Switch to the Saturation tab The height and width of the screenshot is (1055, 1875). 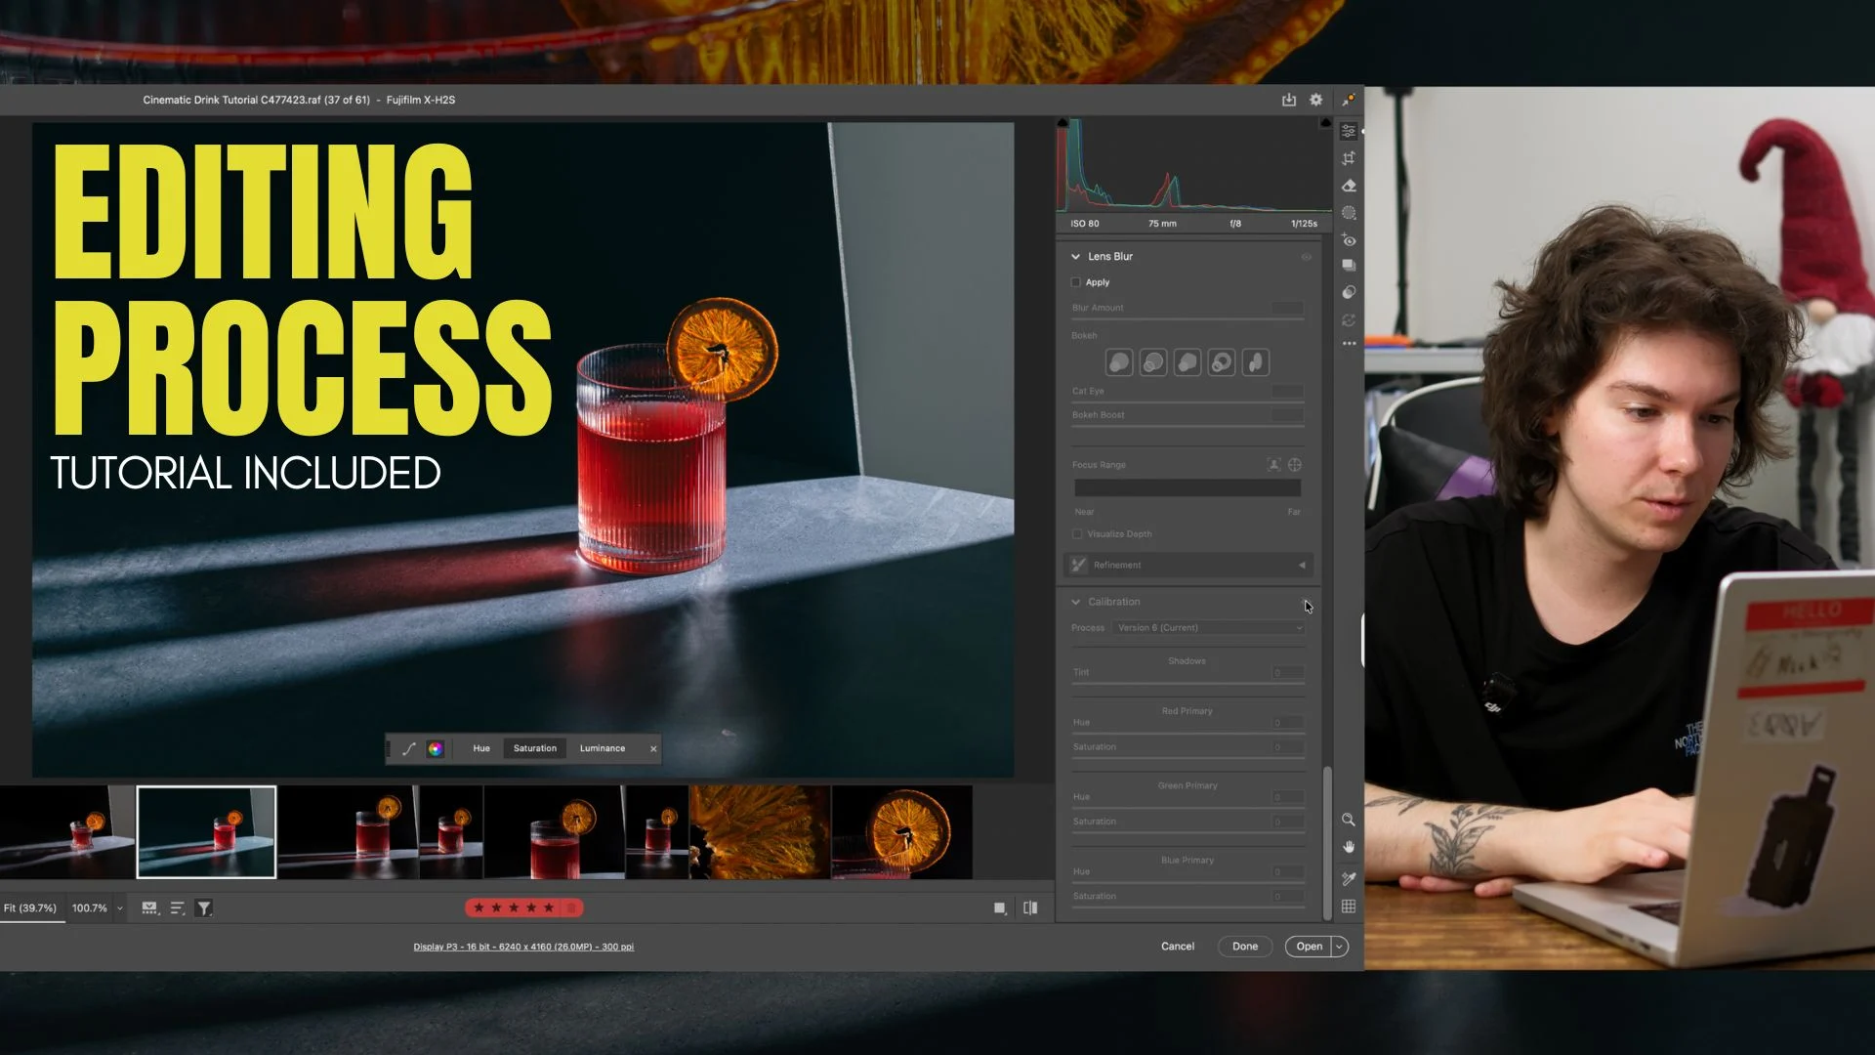click(x=535, y=749)
